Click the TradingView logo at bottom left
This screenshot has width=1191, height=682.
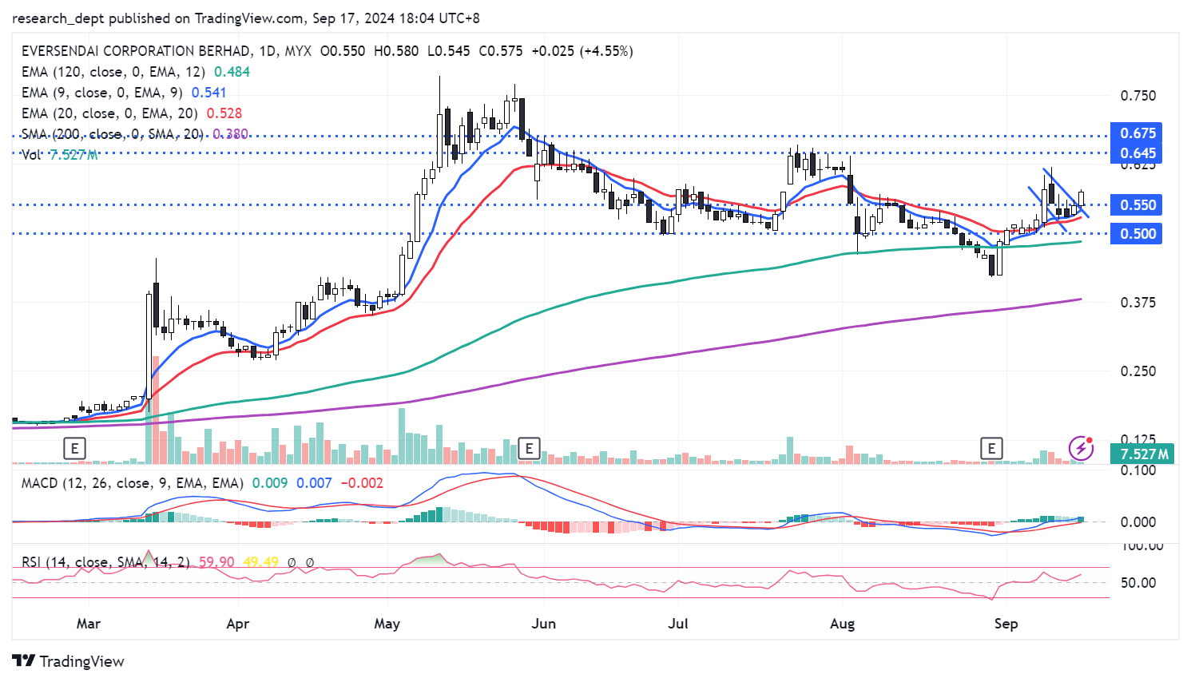[x=69, y=661]
